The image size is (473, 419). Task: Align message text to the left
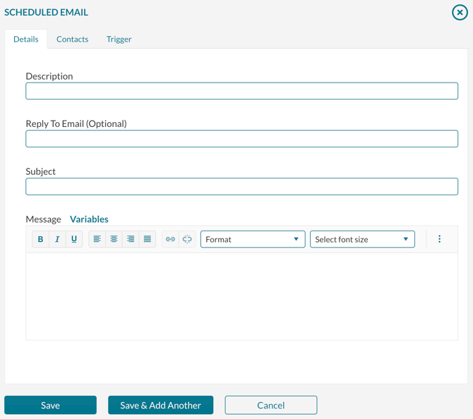pyautogui.click(x=97, y=239)
